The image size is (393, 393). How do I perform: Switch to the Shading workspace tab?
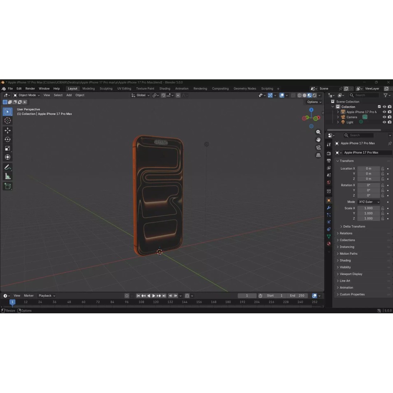coord(165,89)
